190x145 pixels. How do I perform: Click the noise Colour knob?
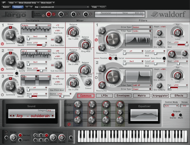88,82
